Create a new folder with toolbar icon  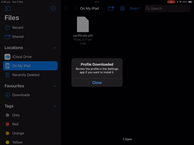point(111,8)
